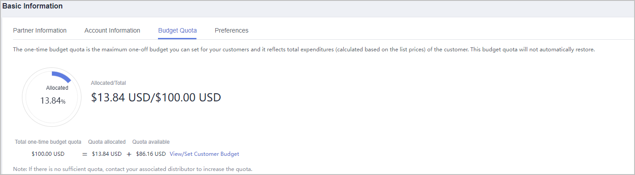Open the Partner Information tab
635x175 pixels.
(x=40, y=30)
